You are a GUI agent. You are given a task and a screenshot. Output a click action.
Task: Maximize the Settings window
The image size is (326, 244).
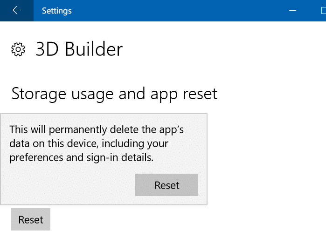[323, 10]
